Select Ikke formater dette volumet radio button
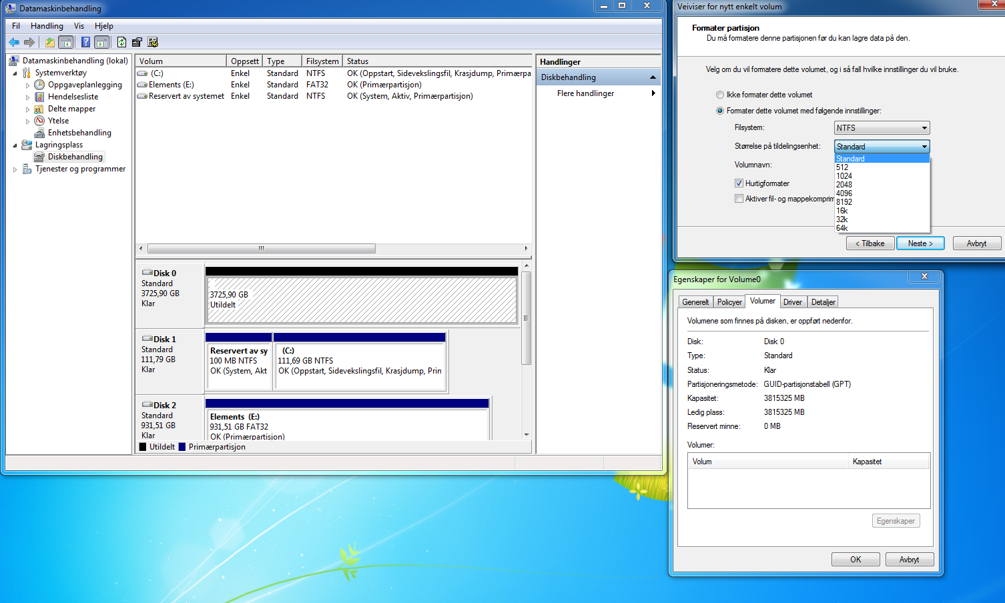 click(x=720, y=95)
